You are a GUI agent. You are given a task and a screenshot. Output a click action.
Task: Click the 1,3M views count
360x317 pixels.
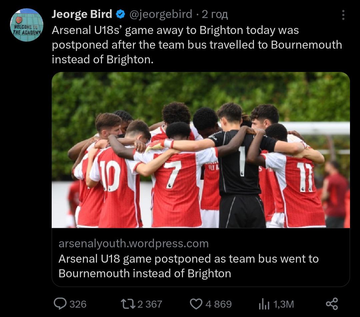coord(283,304)
